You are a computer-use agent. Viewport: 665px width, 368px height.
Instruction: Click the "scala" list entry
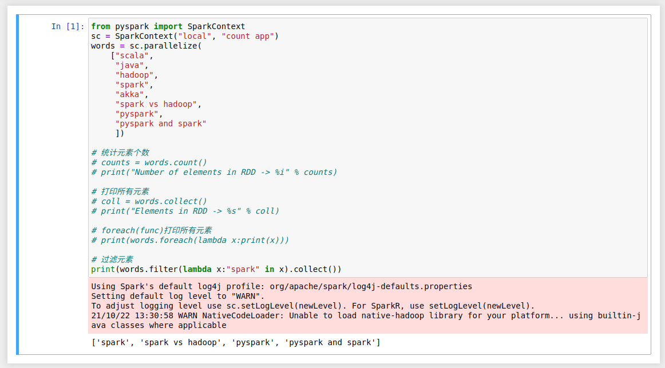pos(132,55)
